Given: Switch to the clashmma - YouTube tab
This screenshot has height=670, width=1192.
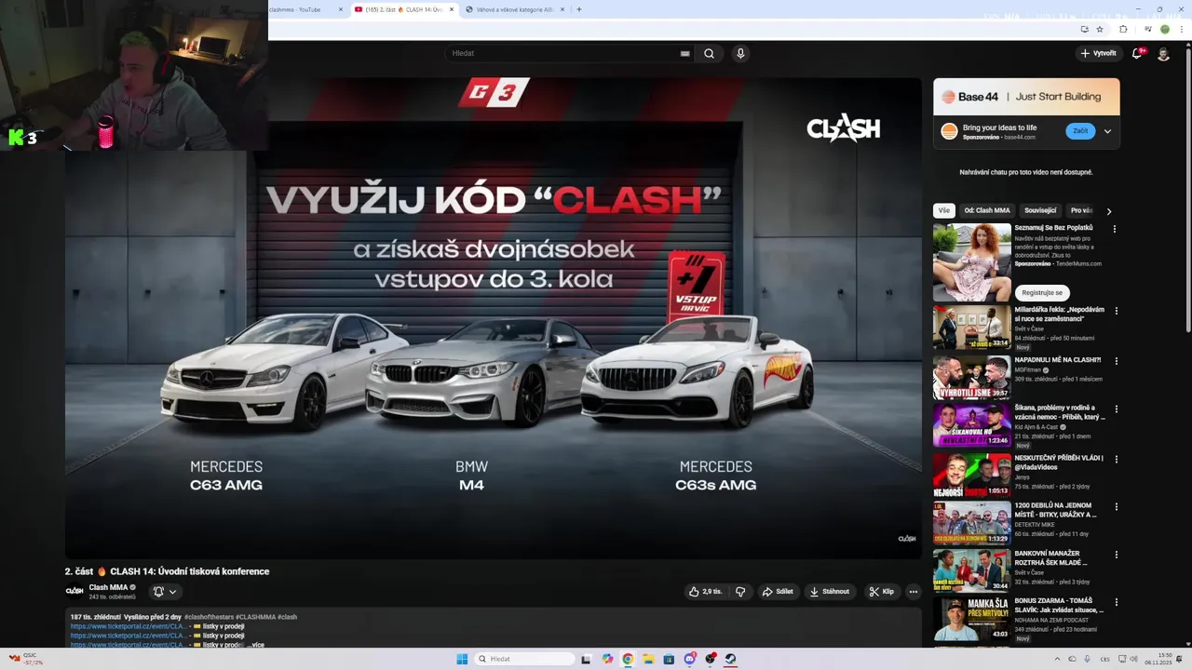Looking at the screenshot, I should click(303, 9).
